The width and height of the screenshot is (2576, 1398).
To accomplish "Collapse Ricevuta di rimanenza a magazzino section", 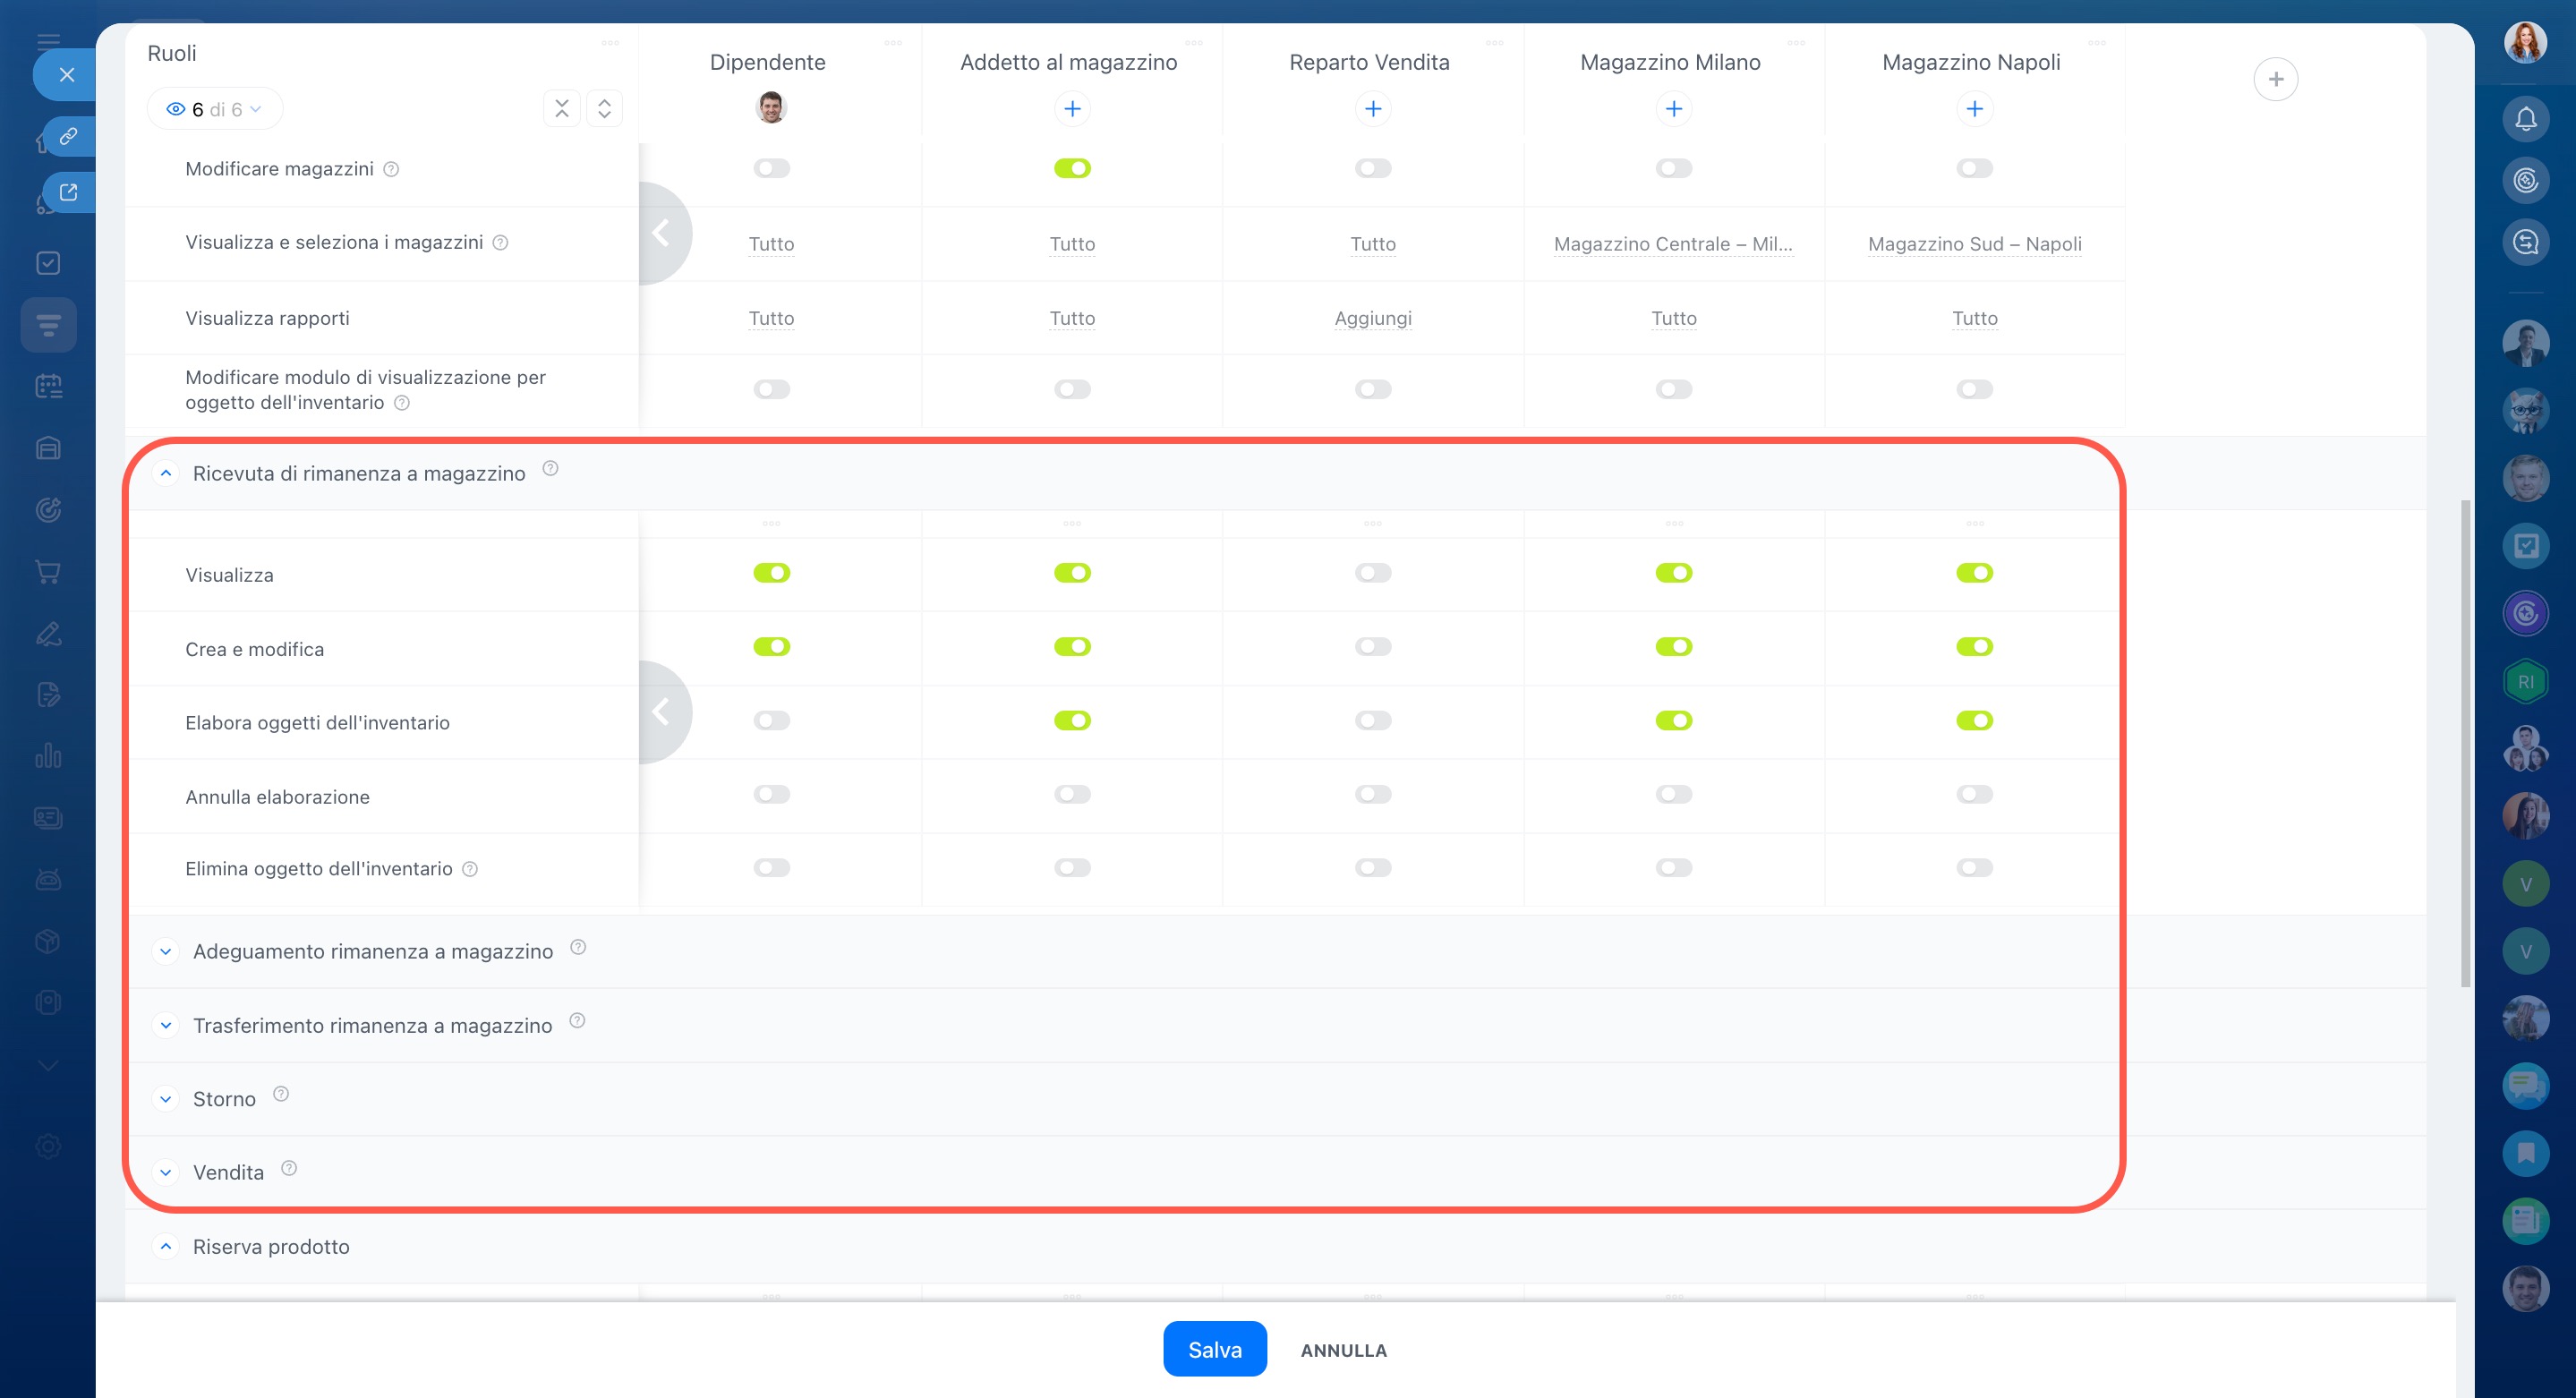I will click(x=166, y=473).
